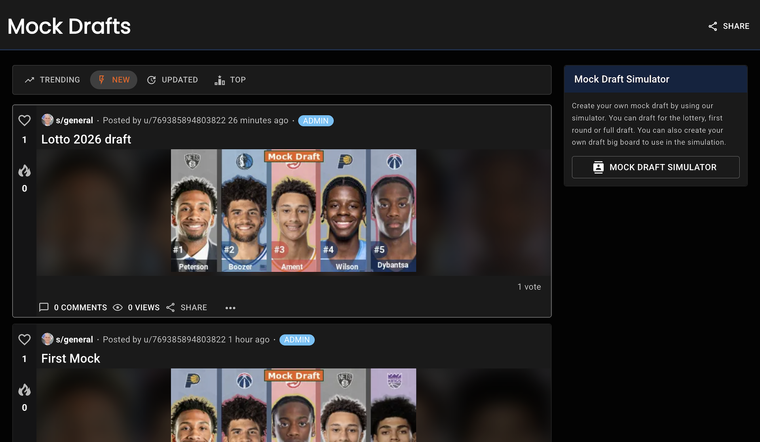Switch to the Trending tab

(52, 80)
